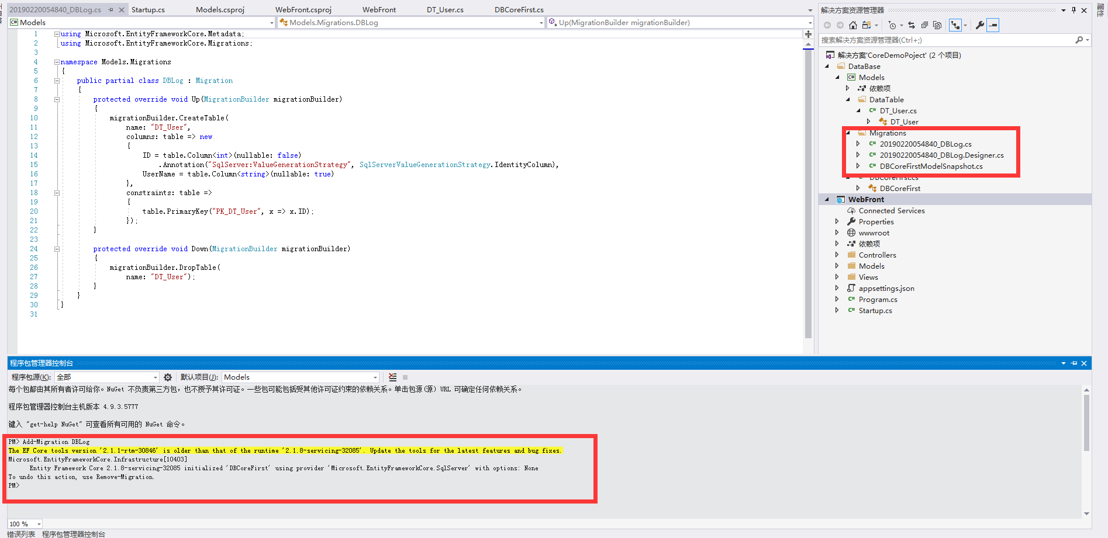The height and width of the screenshot is (538, 1108).
Task: Open the 100% zoom level selector
Action: coord(23,523)
